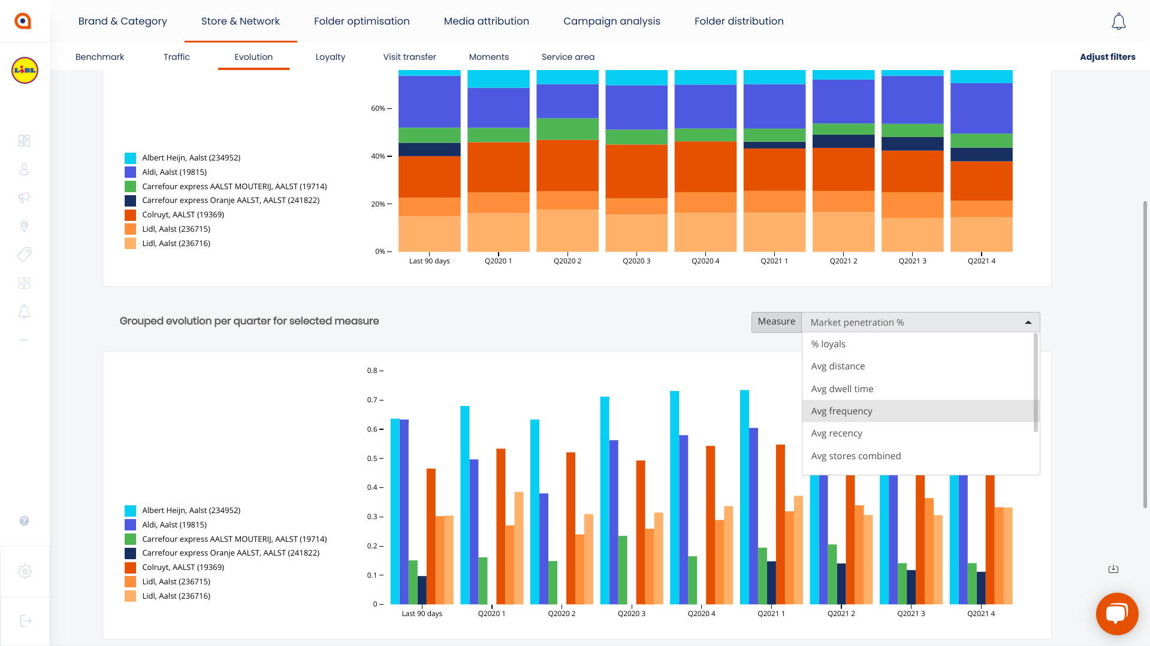Open the Folder optimisation section
1150x646 pixels.
(361, 21)
